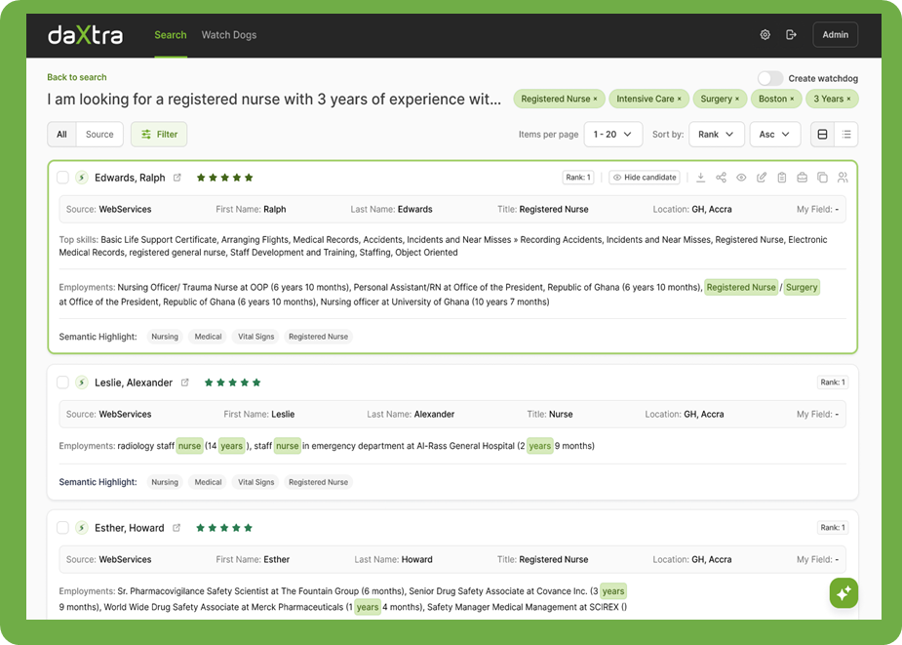The height and width of the screenshot is (645, 902).
Task: Download Ralph Edwards' candidate record
Action: coord(700,178)
